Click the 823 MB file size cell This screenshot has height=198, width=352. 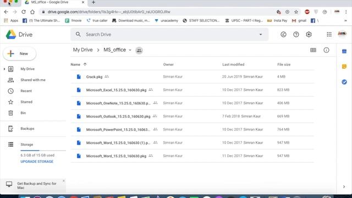click(283, 90)
